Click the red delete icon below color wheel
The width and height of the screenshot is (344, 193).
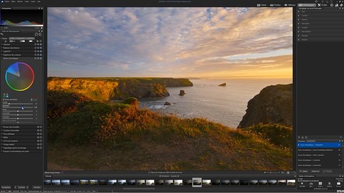pyautogui.click(x=36, y=96)
